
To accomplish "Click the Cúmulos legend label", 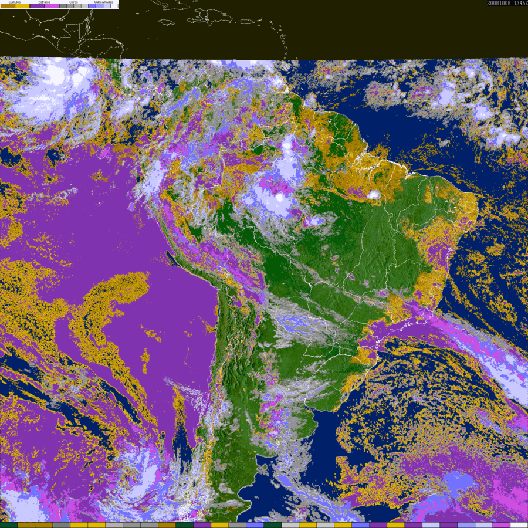I will pos(15,2).
